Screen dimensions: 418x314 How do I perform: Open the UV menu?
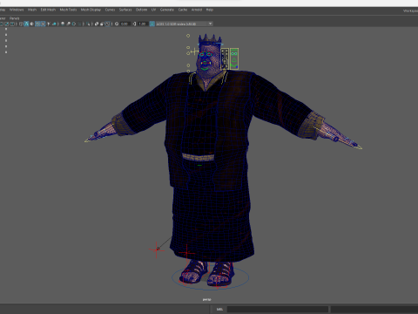point(153,10)
